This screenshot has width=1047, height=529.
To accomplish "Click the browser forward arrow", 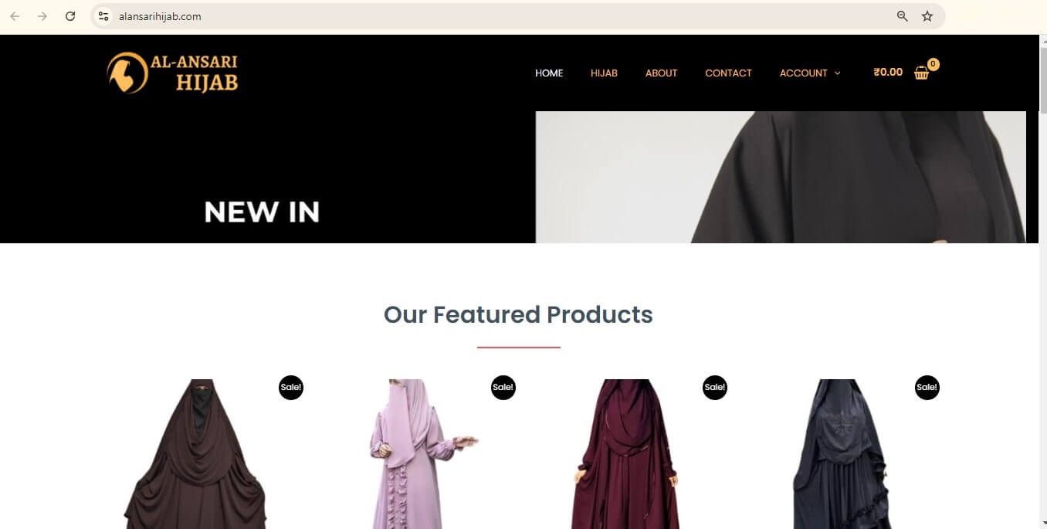I will pyautogui.click(x=42, y=16).
